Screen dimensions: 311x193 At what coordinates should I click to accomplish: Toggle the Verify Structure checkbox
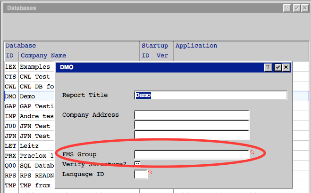coord(137,164)
